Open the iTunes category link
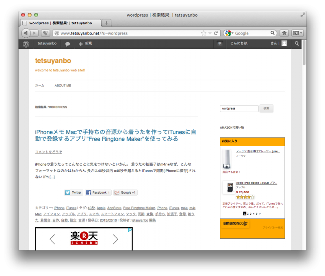Viewport: 325px width, 276px height. coord(71,208)
